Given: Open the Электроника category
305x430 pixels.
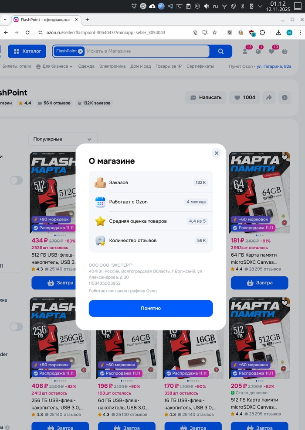Looking at the screenshot, I should pyautogui.click(x=112, y=66).
